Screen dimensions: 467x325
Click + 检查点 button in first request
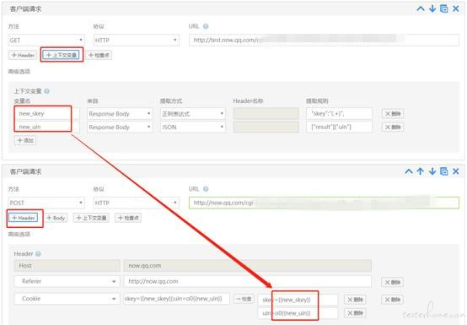point(99,55)
